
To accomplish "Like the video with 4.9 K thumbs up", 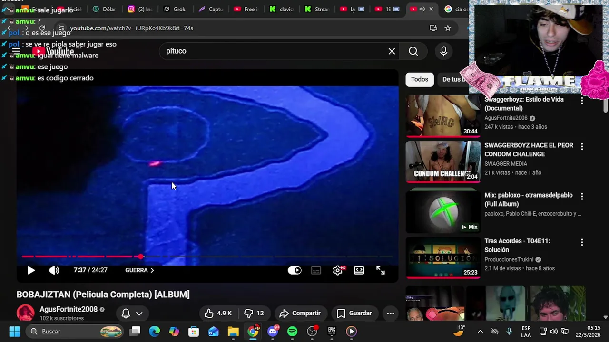I will (218, 313).
